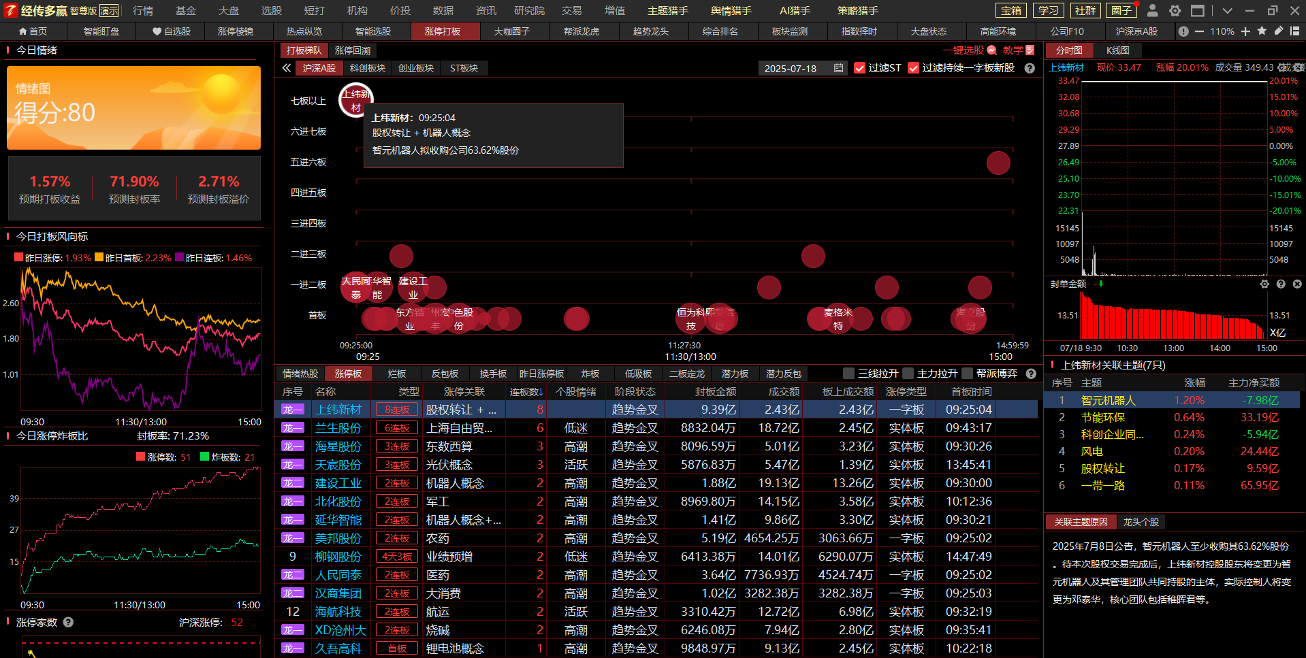
Task: Click the 学习 button
Action: coord(1048,10)
